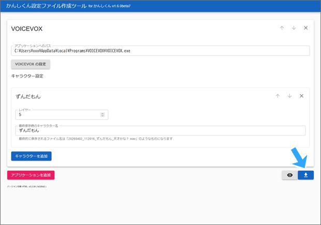Open the VOICEVOX の設定 section
This screenshot has height=225, width=321.
coord(31,64)
